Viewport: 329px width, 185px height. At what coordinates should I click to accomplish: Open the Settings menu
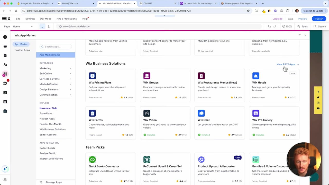[30, 19]
